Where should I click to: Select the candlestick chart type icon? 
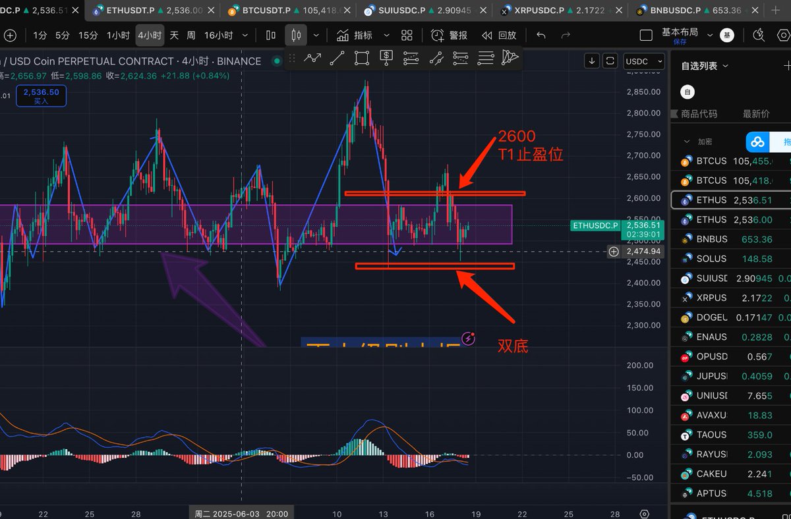(x=296, y=36)
